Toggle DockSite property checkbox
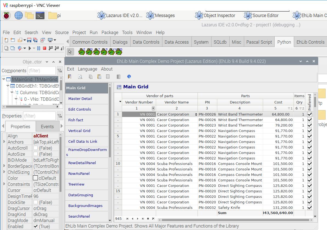This screenshot has width=327, height=230. click(35, 203)
